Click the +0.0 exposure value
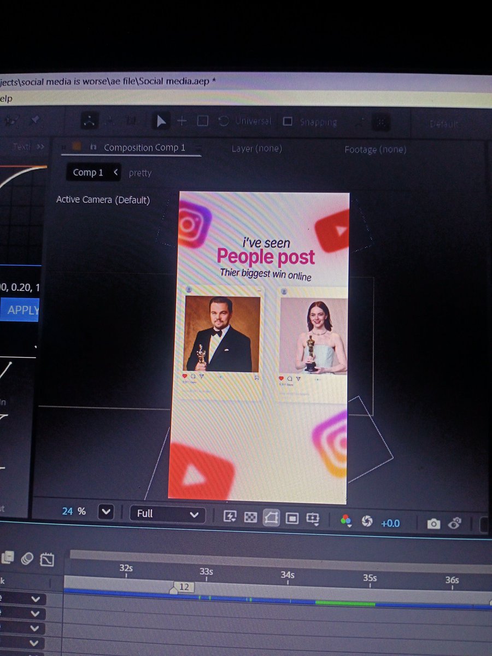492x656 pixels. [x=390, y=523]
